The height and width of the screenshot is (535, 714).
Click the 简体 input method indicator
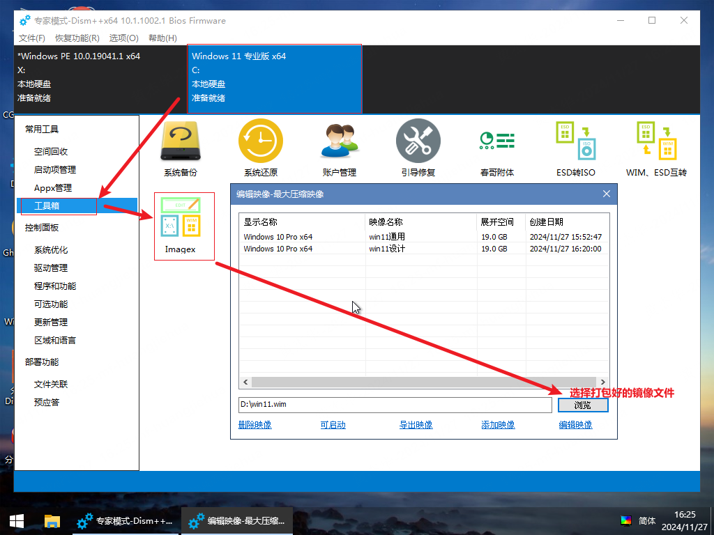pyautogui.click(x=646, y=521)
